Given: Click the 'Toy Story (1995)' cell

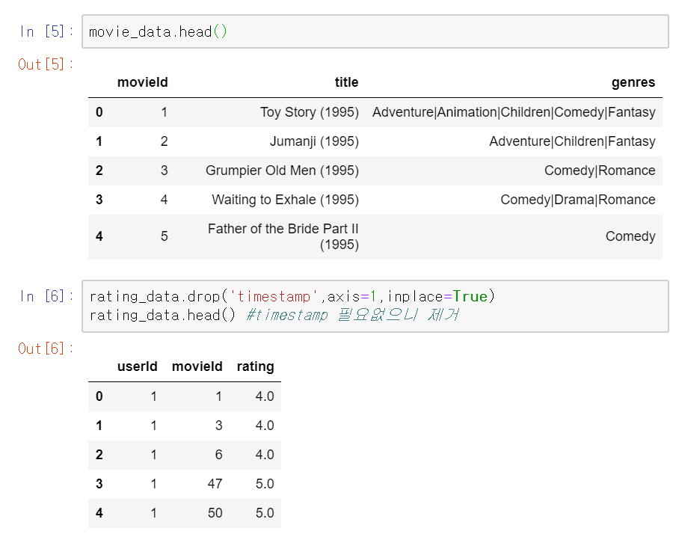Looking at the screenshot, I should [x=310, y=112].
